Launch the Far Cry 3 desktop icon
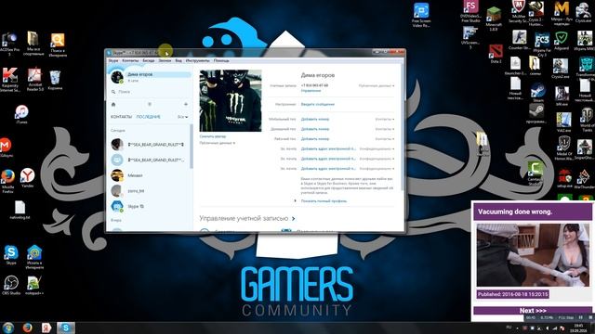 tap(542, 44)
